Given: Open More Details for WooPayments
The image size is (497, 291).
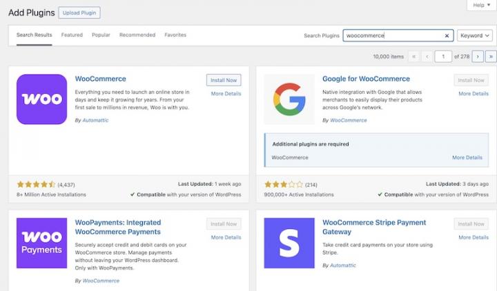Looking at the screenshot, I should click(226, 237).
